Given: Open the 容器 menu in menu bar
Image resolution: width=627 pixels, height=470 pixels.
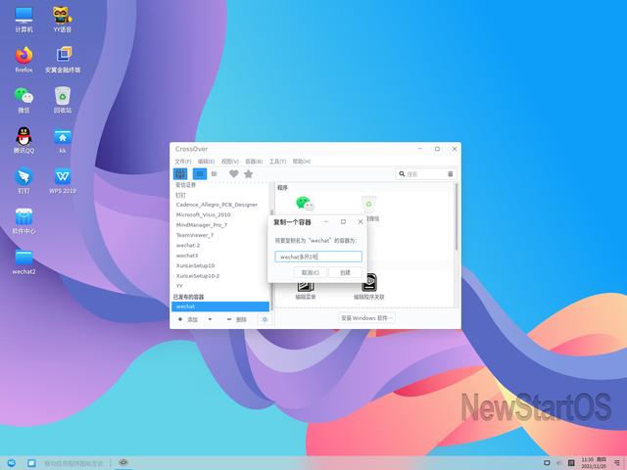Looking at the screenshot, I should point(253,161).
